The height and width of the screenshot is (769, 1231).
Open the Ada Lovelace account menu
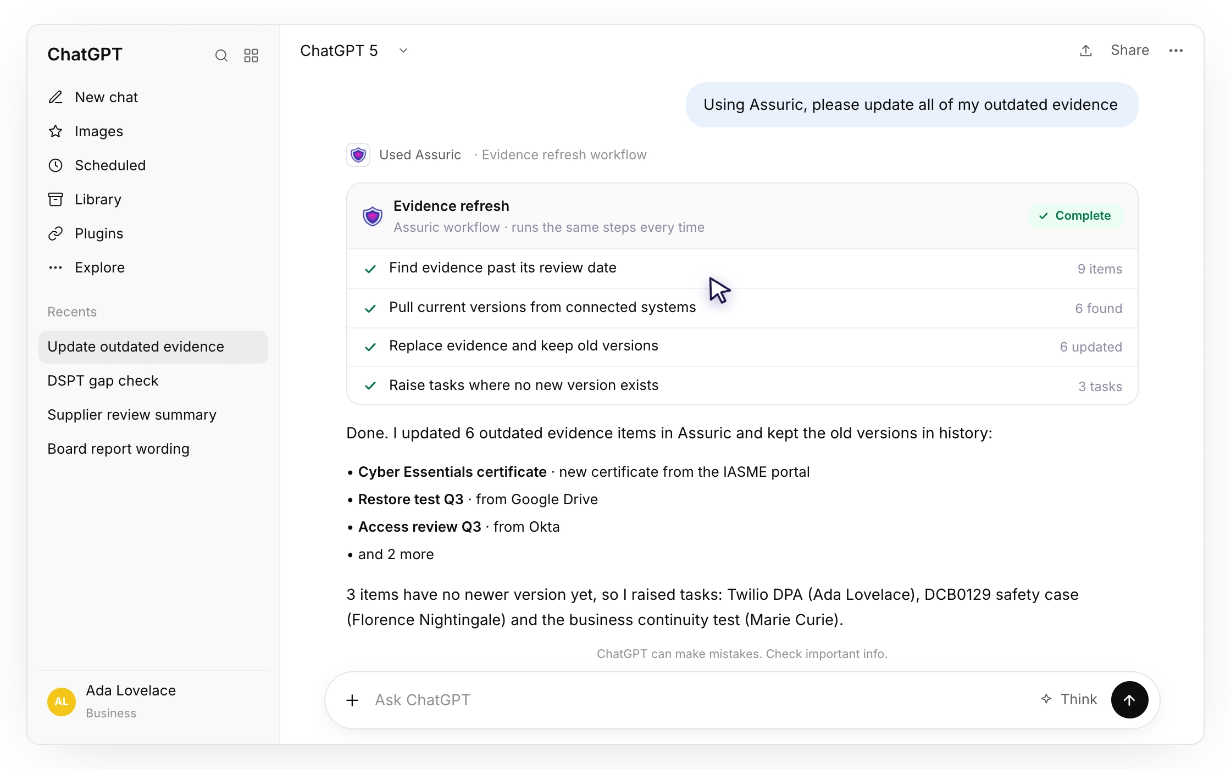[x=153, y=701]
